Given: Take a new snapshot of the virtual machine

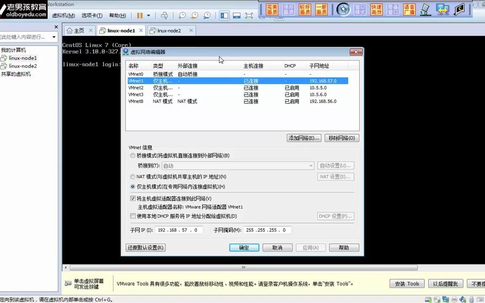Looking at the screenshot, I should point(181,15).
